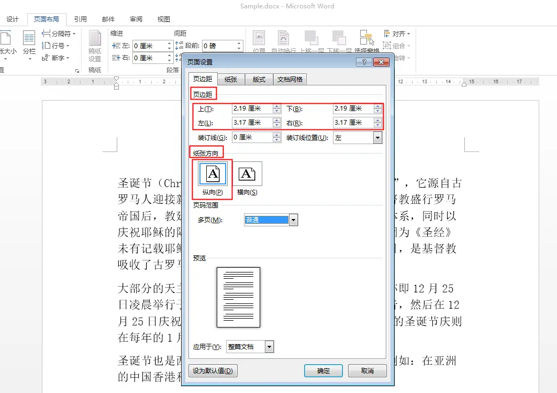
Task: Open the 行号 (line numbers) icon
Action: coord(57,46)
